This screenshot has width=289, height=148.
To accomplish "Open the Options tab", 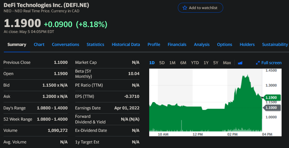I will click(225, 45).
